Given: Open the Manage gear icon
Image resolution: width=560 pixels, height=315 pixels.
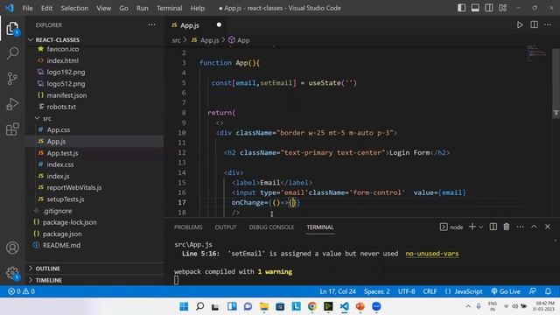Looking at the screenshot, I should (x=12, y=273).
